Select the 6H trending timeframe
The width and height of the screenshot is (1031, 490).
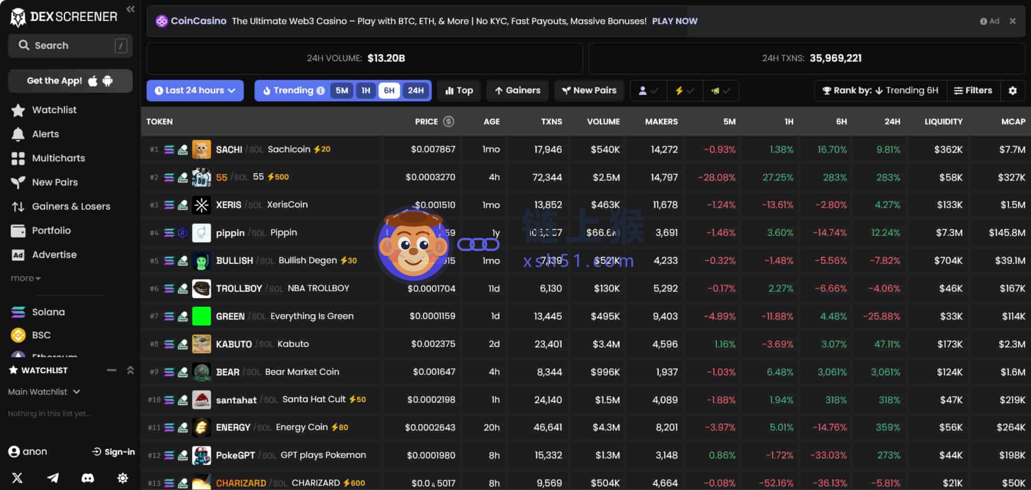(389, 91)
